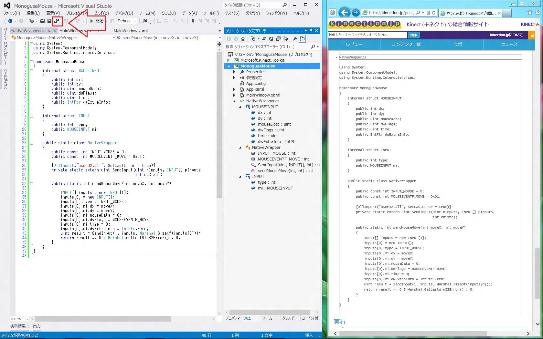
Task: Open Properties wrench icon in Solution Explorer
Action: pyautogui.click(x=295, y=39)
